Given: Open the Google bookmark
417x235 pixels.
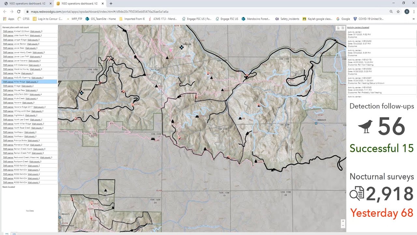Looking at the screenshot, I should click(343, 19).
